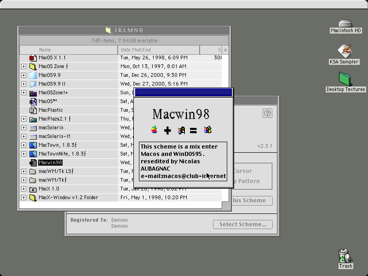Click the JKLMNO window title bar
This screenshot has height=276, width=368.
coord(124,30)
